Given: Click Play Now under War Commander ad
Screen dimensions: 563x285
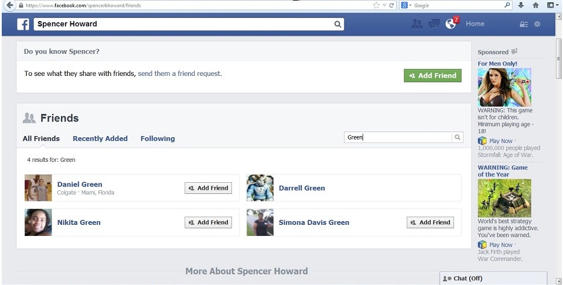Looking at the screenshot, I should [x=500, y=245].
